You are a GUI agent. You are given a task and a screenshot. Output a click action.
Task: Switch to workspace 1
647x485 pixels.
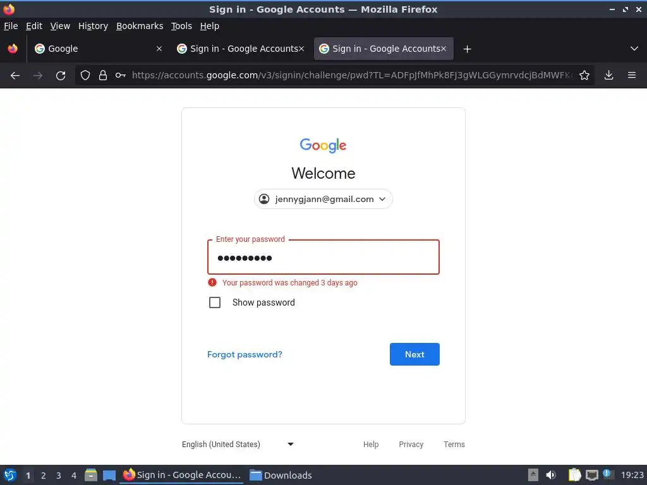(28, 476)
